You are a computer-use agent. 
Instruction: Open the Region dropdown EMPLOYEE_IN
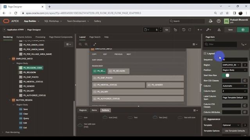(x=232, y=65)
